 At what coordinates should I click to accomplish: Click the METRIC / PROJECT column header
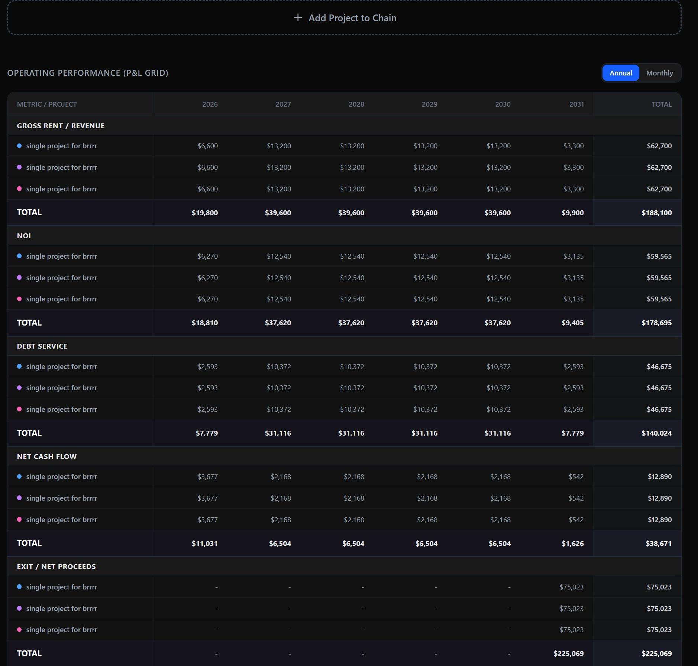pos(47,104)
